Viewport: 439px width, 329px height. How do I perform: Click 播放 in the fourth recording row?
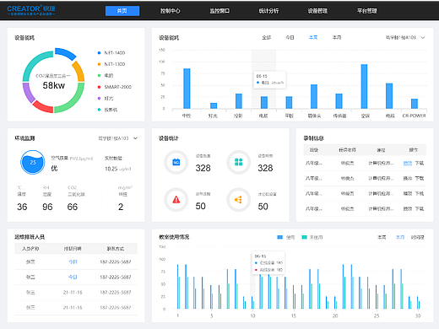point(408,208)
